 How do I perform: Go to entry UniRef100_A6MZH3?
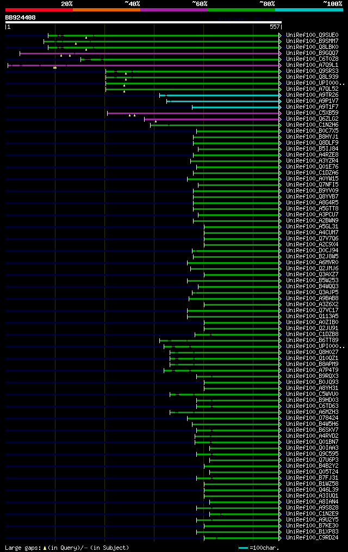(312, 412)
